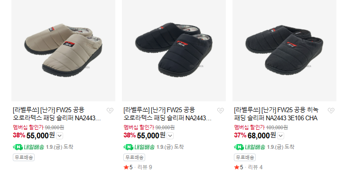Viewport: 343px width, 193px height.
Task: Expand price dropdown arrow beside 68,000원
Action: [x=281, y=136]
